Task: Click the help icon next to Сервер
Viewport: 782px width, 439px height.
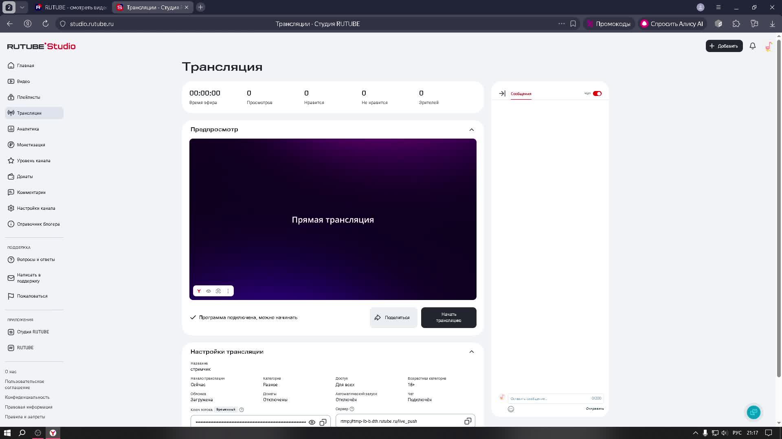Action: 352,409
